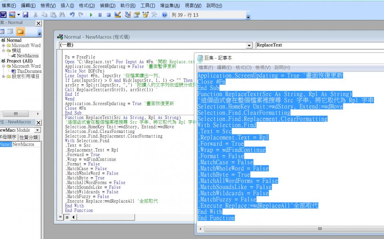Toggle folders view in project panel

[x=20, y=32]
